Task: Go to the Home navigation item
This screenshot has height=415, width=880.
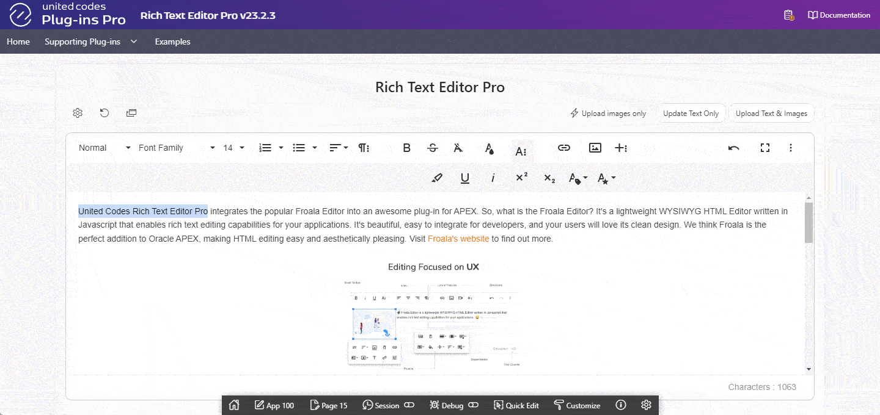Action: [18, 42]
